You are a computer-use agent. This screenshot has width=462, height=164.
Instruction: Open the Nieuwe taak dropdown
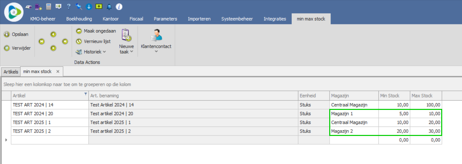pos(126,49)
